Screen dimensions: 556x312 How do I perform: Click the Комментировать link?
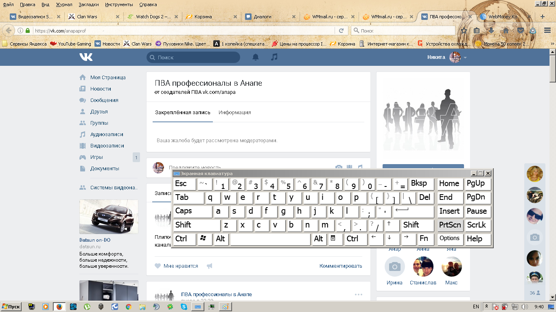pos(341,266)
